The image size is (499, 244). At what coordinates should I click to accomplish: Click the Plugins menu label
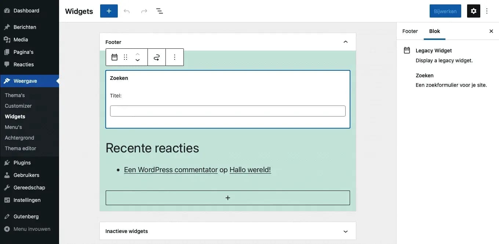point(22,163)
